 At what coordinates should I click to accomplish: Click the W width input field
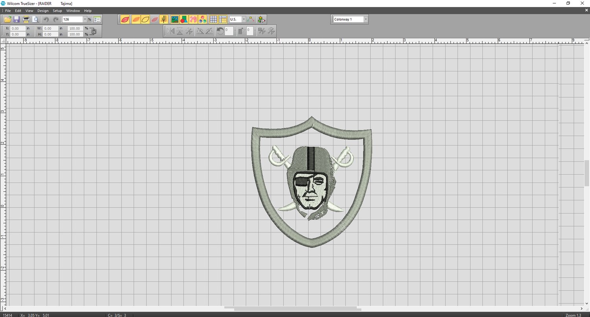click(51, 29)
